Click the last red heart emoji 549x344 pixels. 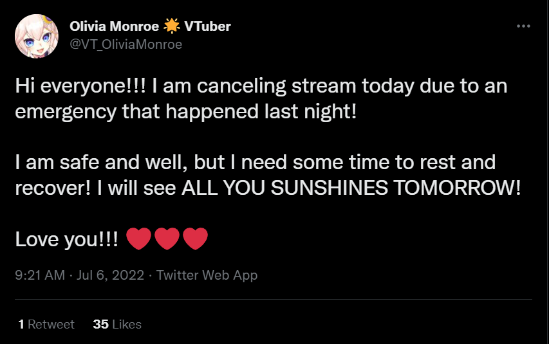tap(196, 239)
